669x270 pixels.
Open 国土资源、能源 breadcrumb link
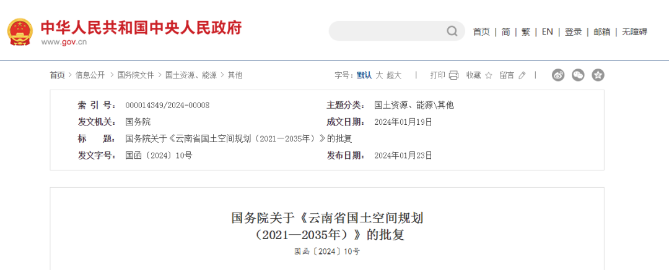(191, 75)
